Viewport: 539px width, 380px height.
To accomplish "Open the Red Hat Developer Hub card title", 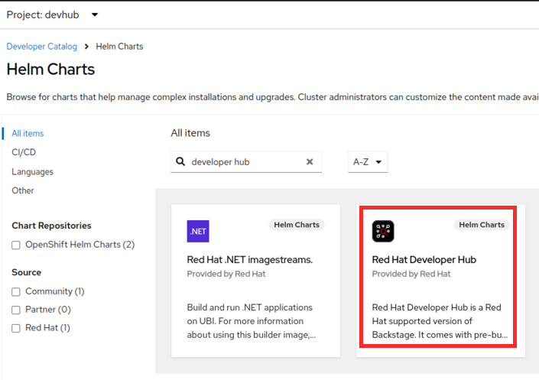I will tap(424, 260).
